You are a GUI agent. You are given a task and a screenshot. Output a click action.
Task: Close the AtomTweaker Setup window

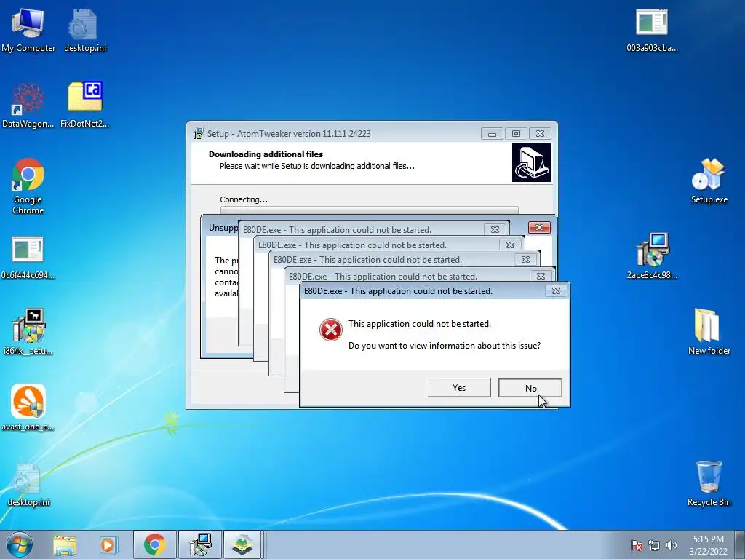click(x=541, y=134)
